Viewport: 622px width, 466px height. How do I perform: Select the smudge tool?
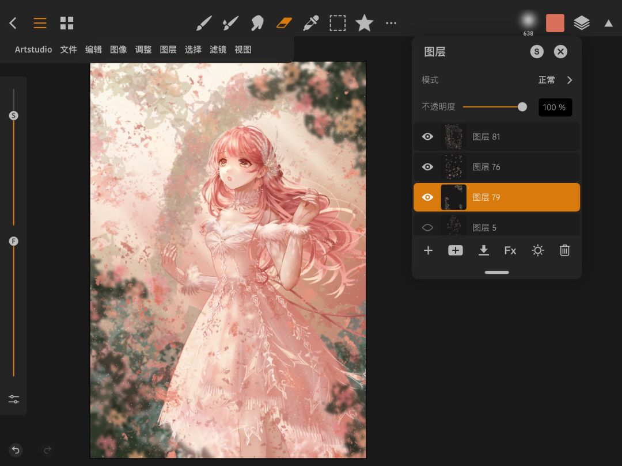[x=257, y=23]
